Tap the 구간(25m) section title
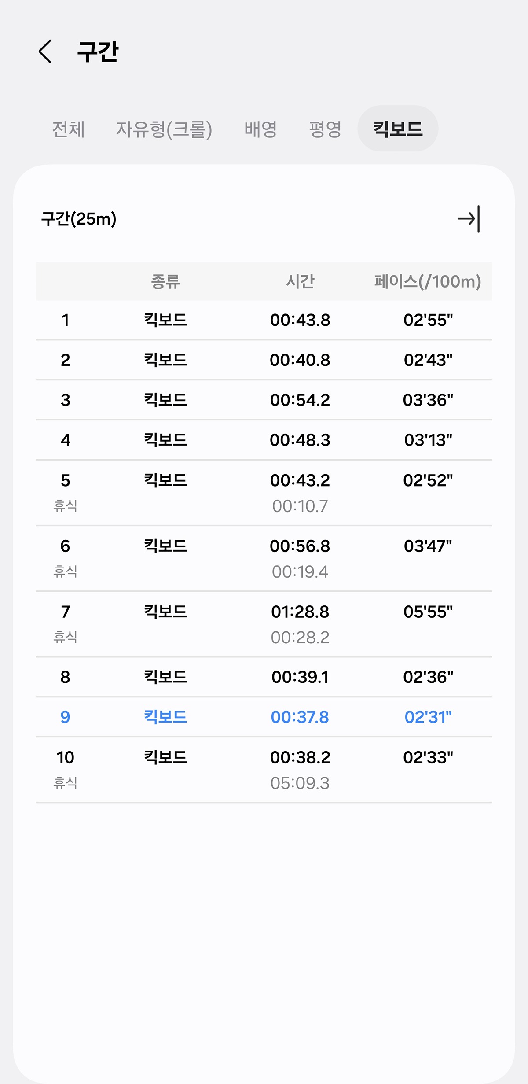The height and width of the screenshot is (1084, 528). pos(79,219)
